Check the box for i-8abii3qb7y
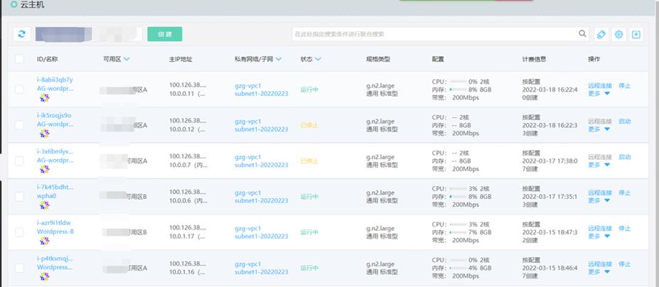Viewport: 659px width, 287px height. click(x=19, y=89)
